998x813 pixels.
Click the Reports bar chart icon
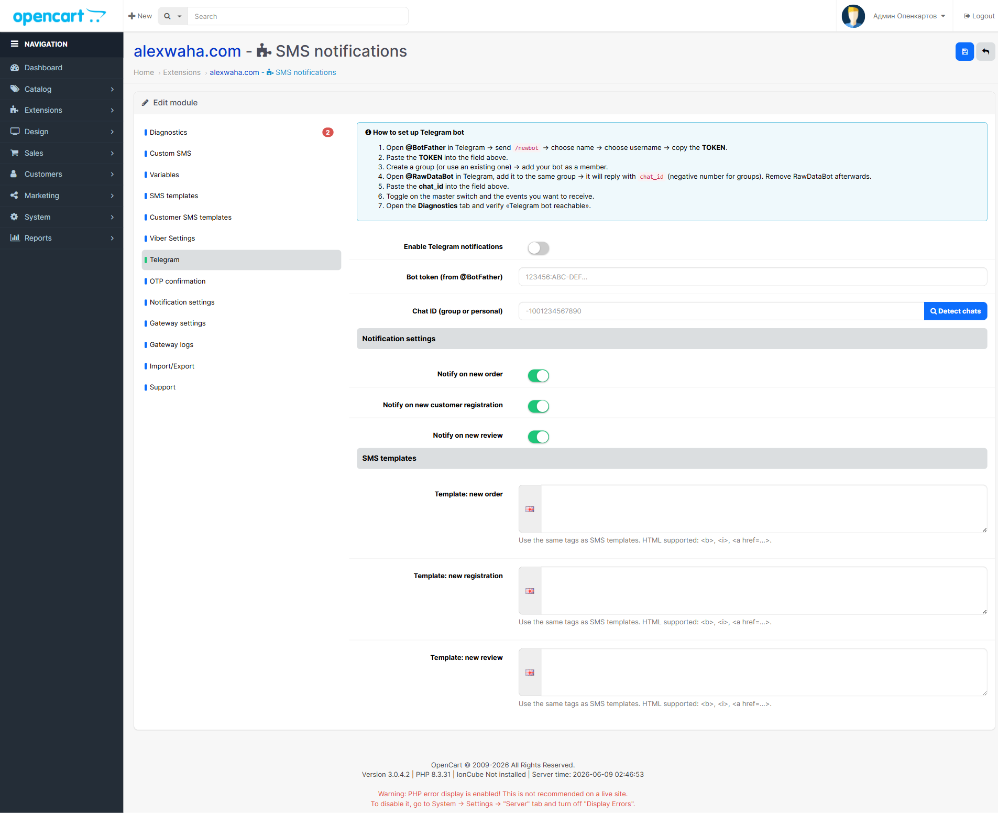[x=15, y=238]
